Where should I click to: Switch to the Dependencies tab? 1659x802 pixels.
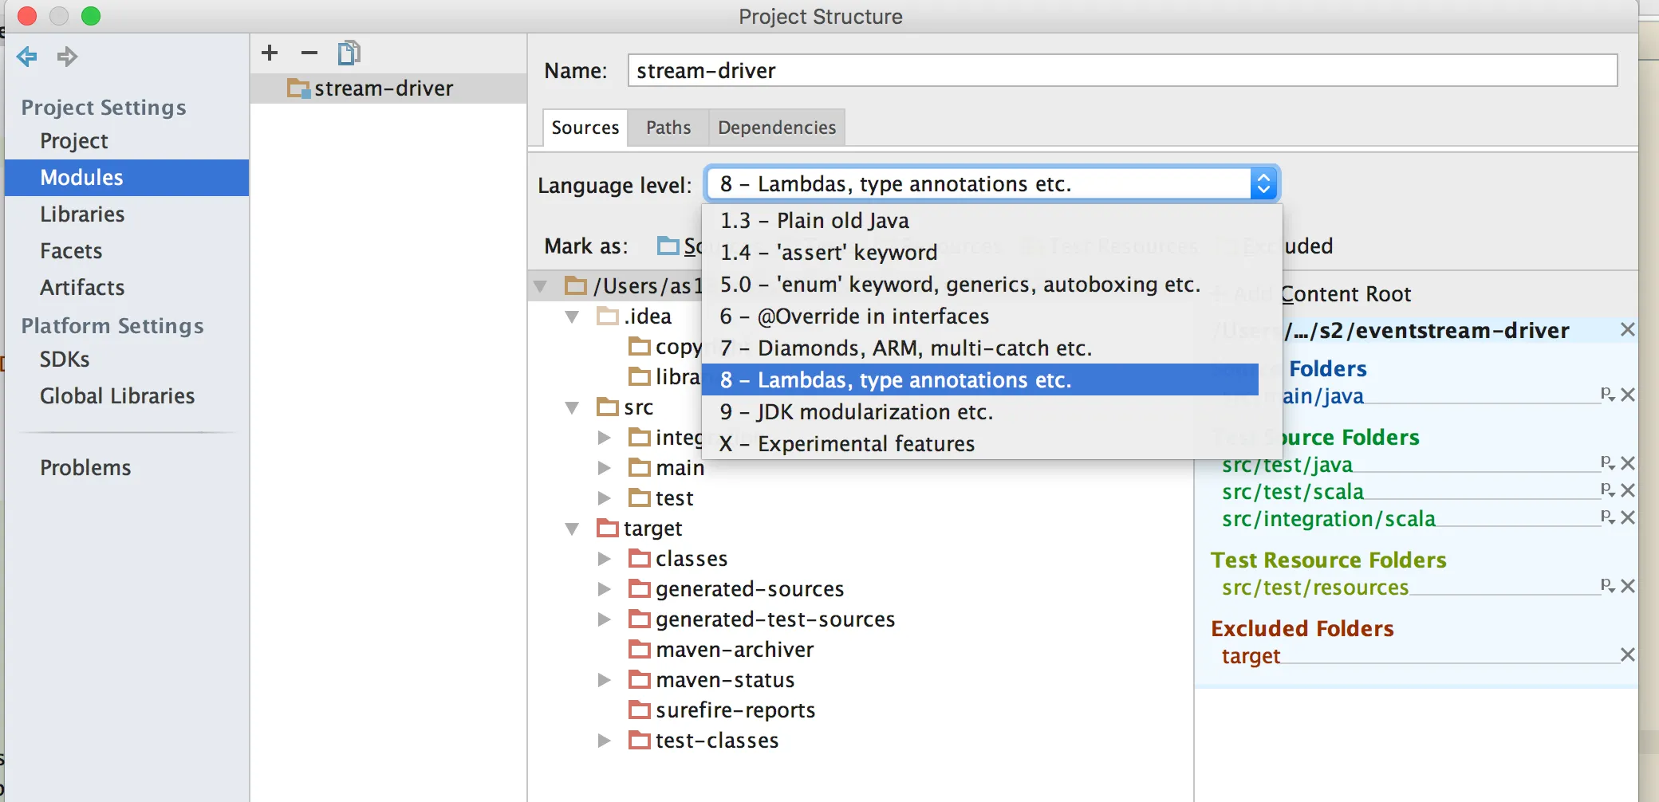tap(776, 128)
